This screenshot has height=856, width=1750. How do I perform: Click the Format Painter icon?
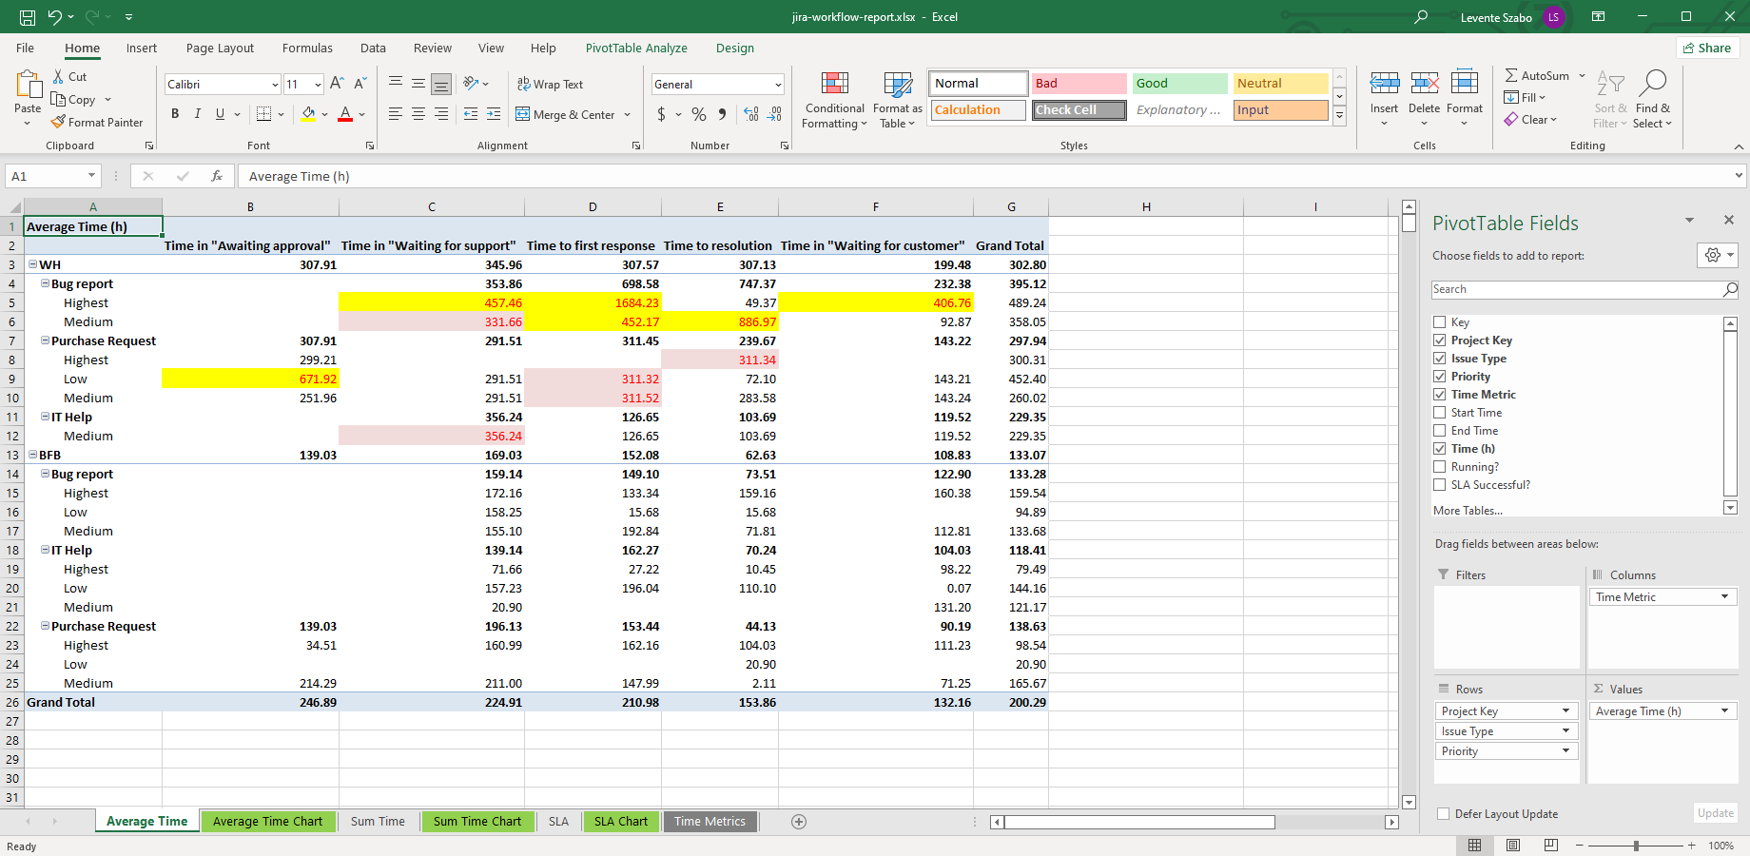coord(59,122)
